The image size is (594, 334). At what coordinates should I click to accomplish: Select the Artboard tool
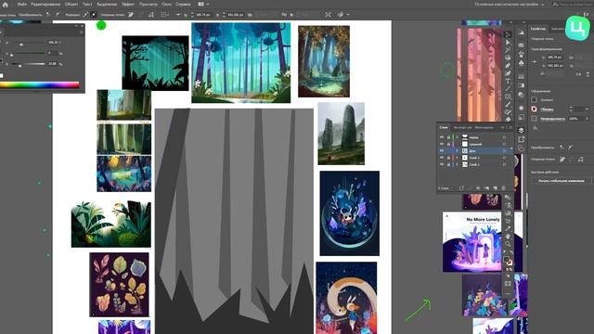[x=508, y=221]
